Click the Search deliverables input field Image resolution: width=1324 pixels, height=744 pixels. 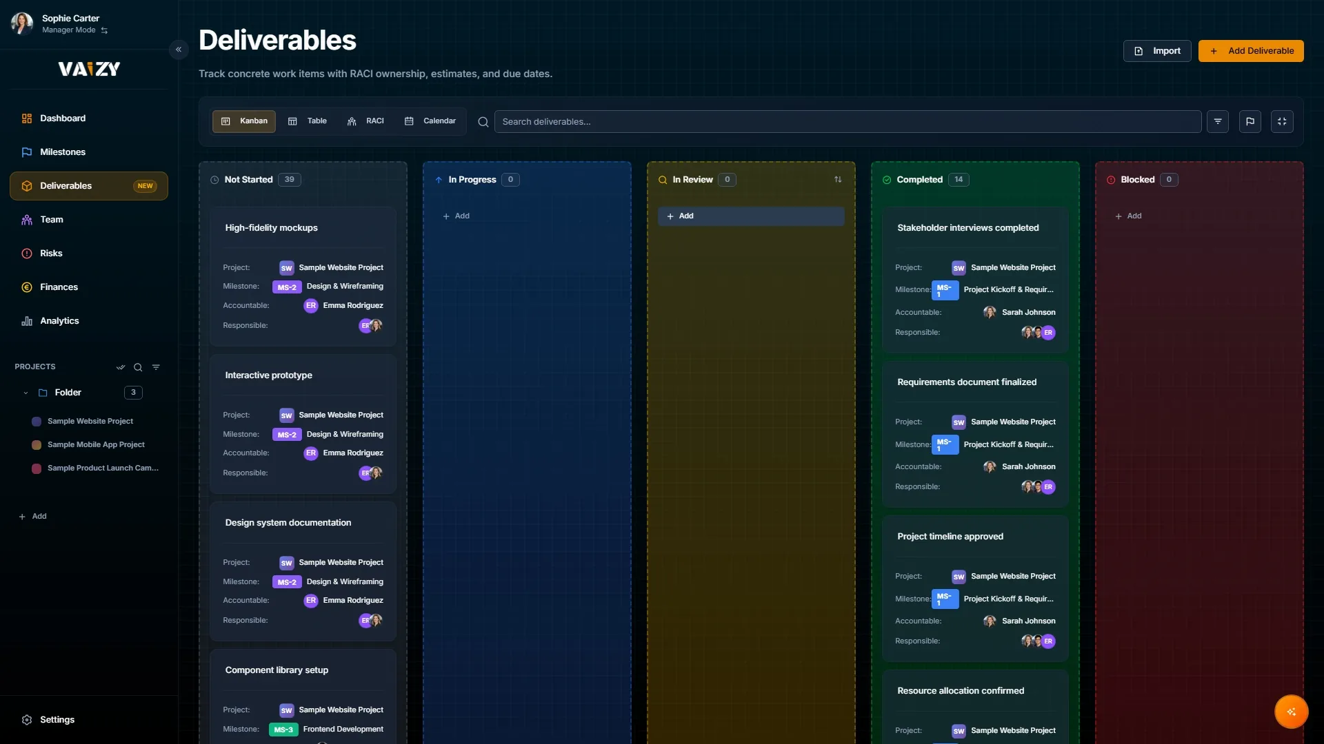pos(847,122)
